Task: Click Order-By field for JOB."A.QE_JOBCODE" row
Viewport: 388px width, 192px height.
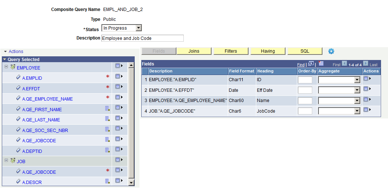Action: pyautogui.click(x=305, y=111)
